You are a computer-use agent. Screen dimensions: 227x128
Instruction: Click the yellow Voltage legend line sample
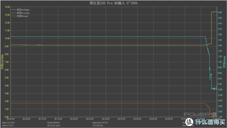coord(14,10)
